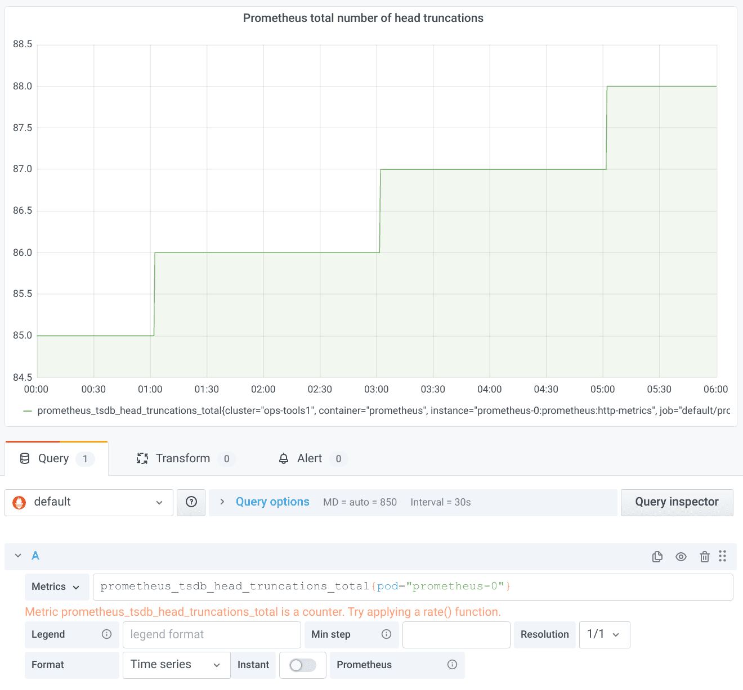Open the Time series format dropdown
Viewport: 743px width, 690px height.
pos(176,665)
